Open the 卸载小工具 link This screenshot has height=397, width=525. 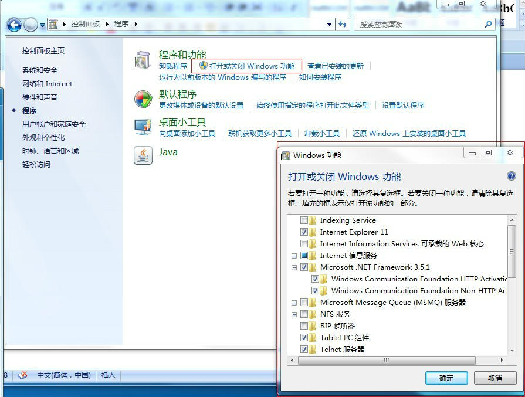pyautogui.click(x=322, y=134)
